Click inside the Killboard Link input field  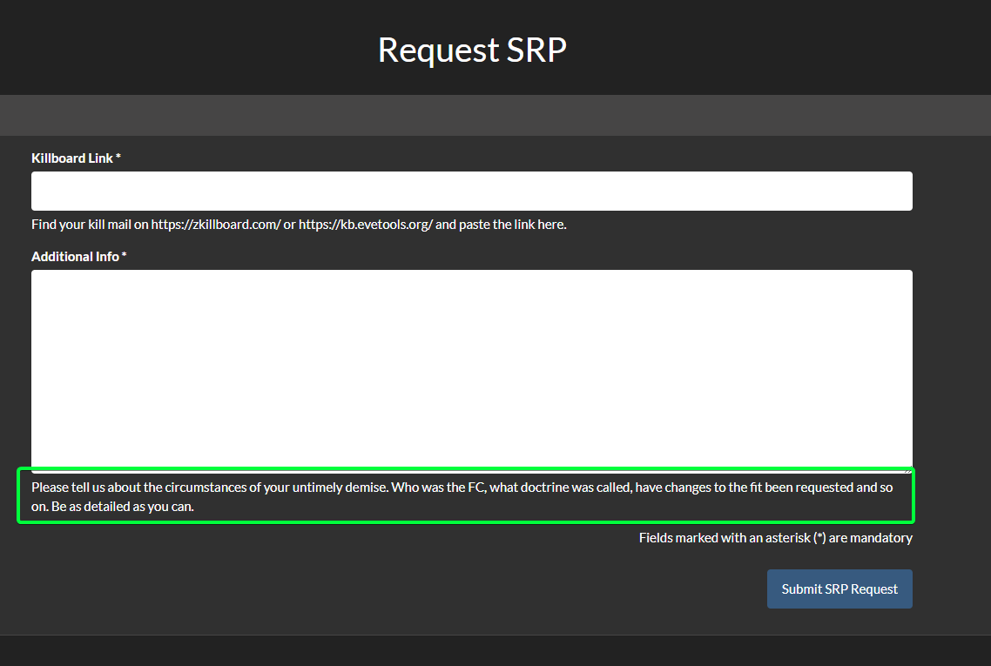point(471,191)
